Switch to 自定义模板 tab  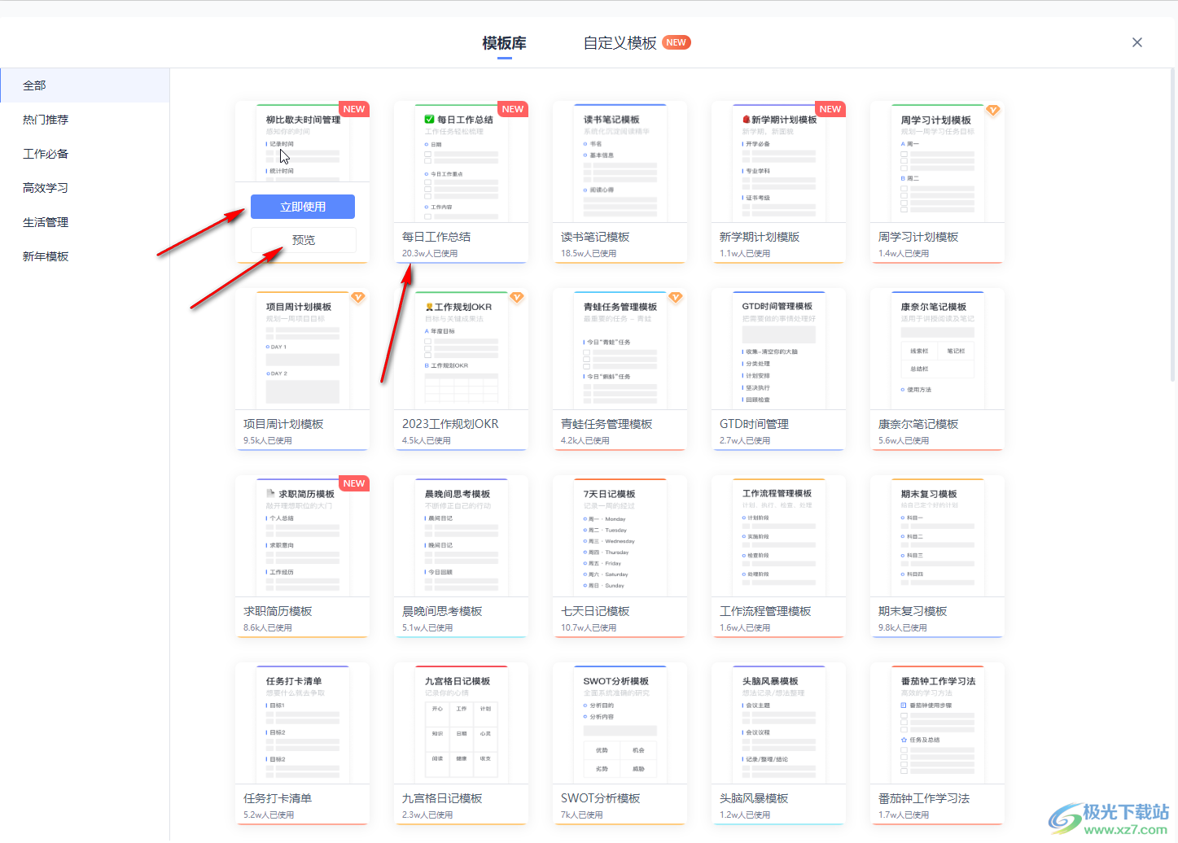click(x=620, y=43)
